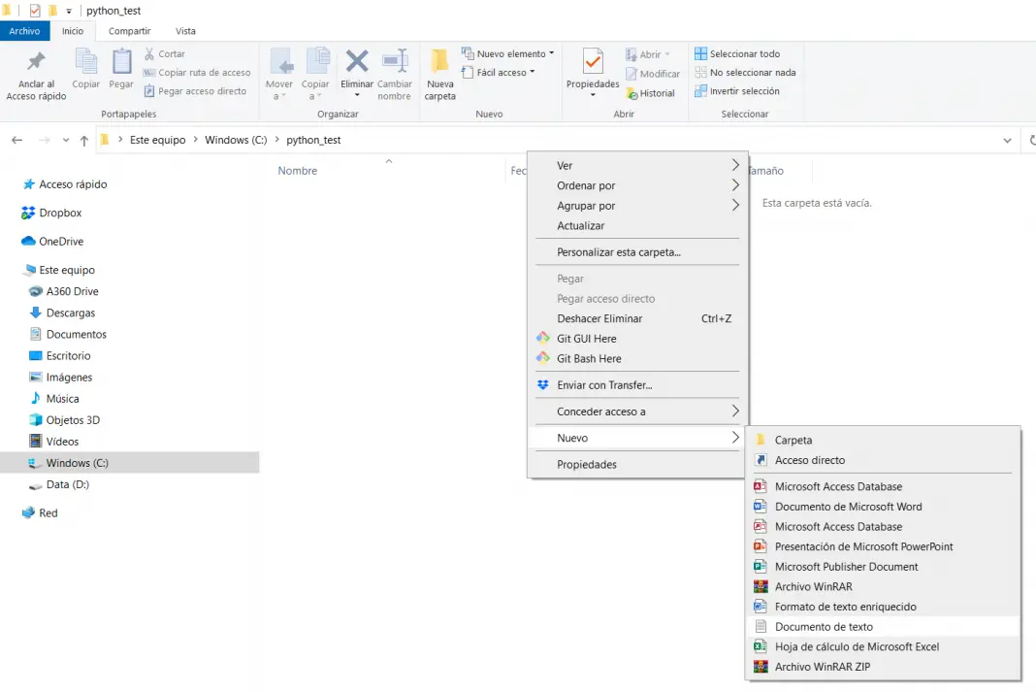Expand the Ordenar por submenu
The width and height of the screenshot is (1036, 692).
tap(586, 186)
